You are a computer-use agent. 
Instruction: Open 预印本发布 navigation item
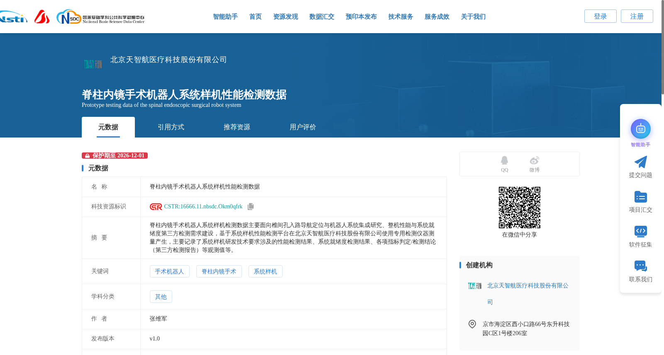pyautogui.click(x=361, y=17)
